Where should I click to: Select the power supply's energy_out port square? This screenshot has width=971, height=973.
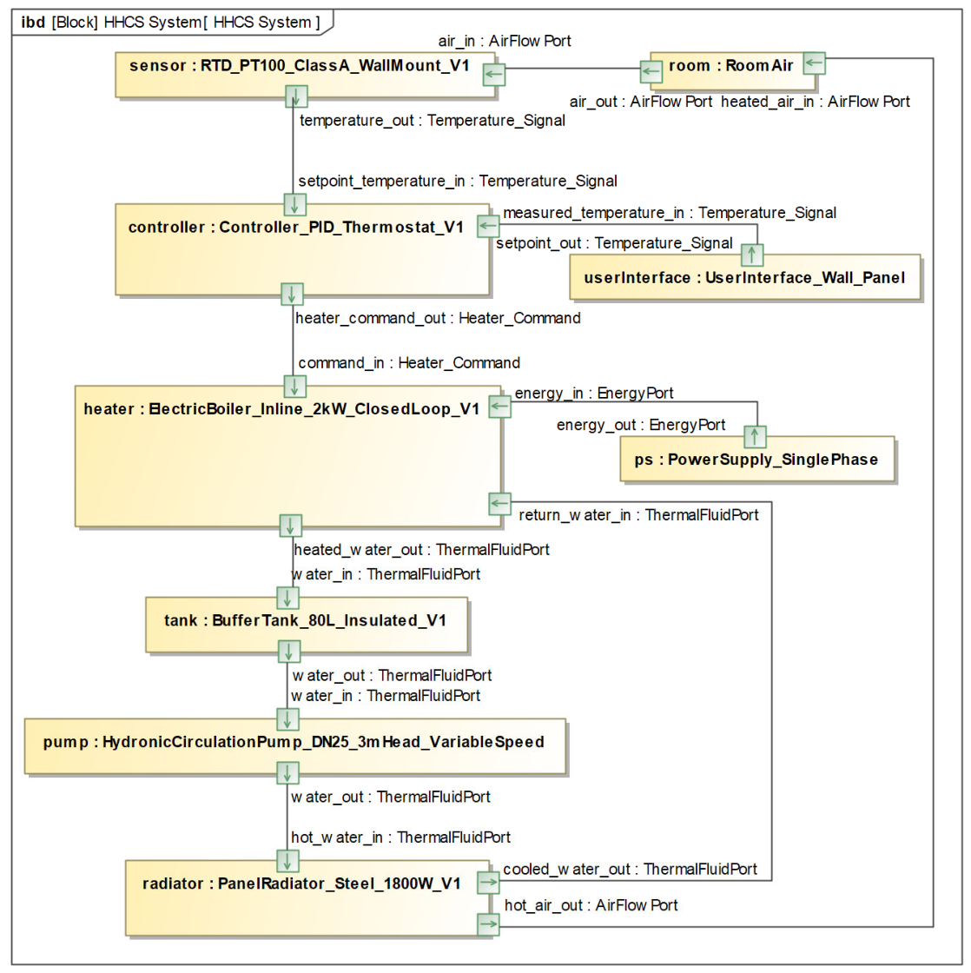[755, 436]
